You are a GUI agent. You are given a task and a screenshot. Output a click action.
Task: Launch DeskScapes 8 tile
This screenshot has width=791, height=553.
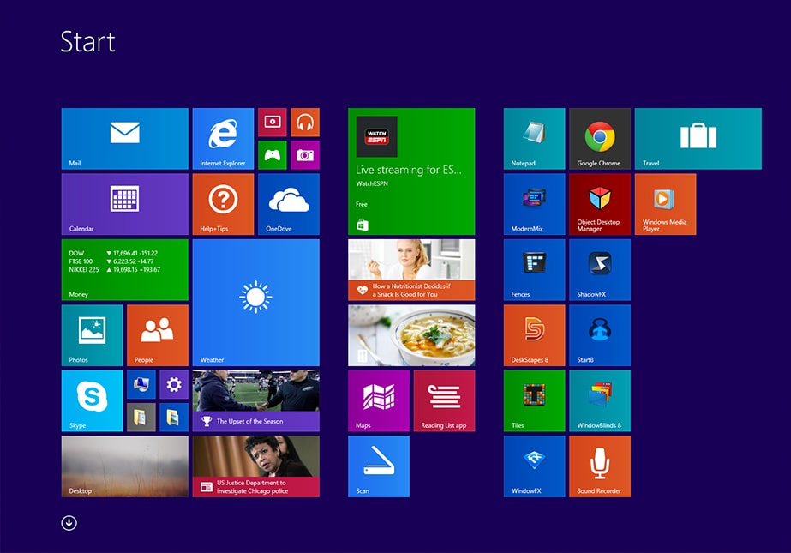(534, 335)
